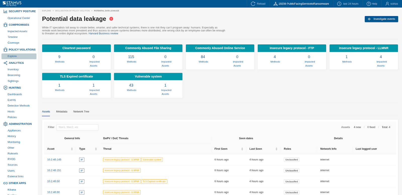Open asset 10.2.40.145 details
Viewport: 402px width, 195px height.
[x=54, y=160]
